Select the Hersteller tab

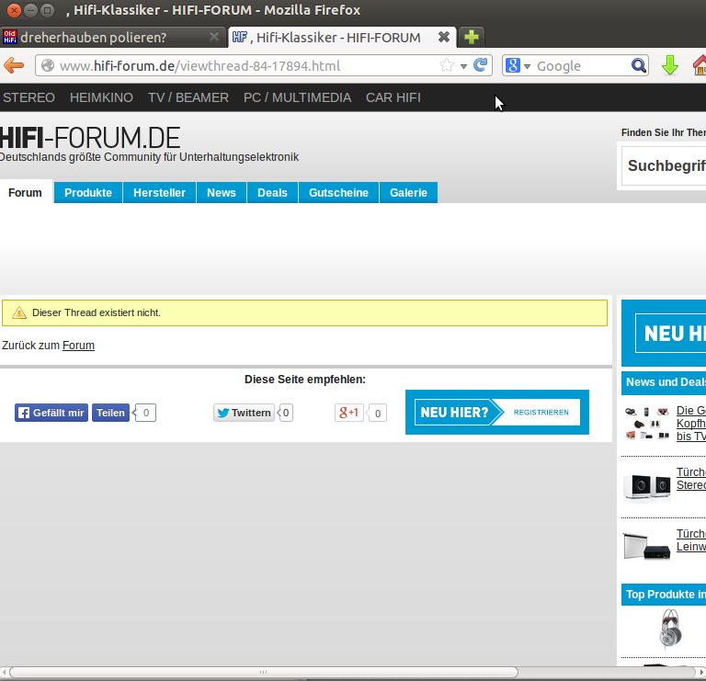[159, 193]
